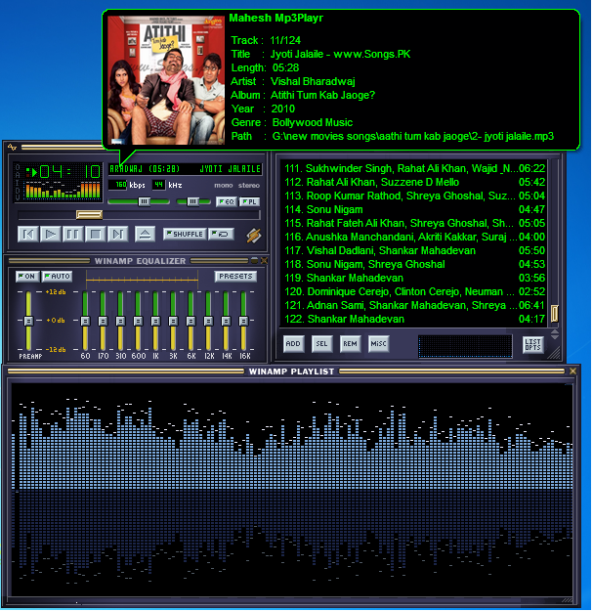Adjust the volume slider
The image size is (593, 611).
tap(144, 201)
